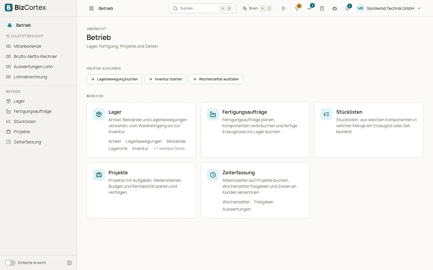Click the BizCortex logo icon

[x=9, y=7]
